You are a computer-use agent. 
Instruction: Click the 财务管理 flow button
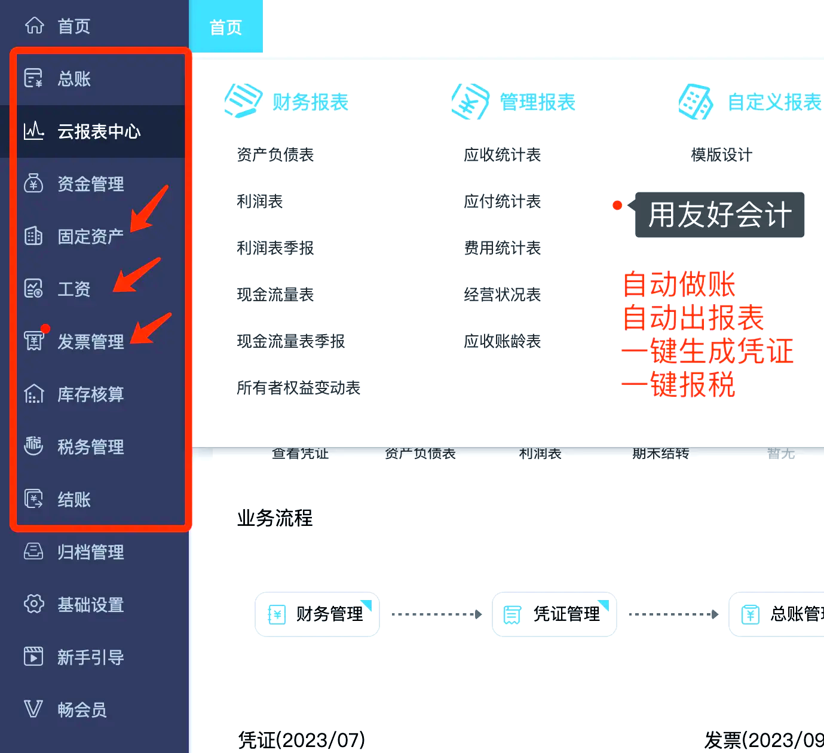coord(317,614)
